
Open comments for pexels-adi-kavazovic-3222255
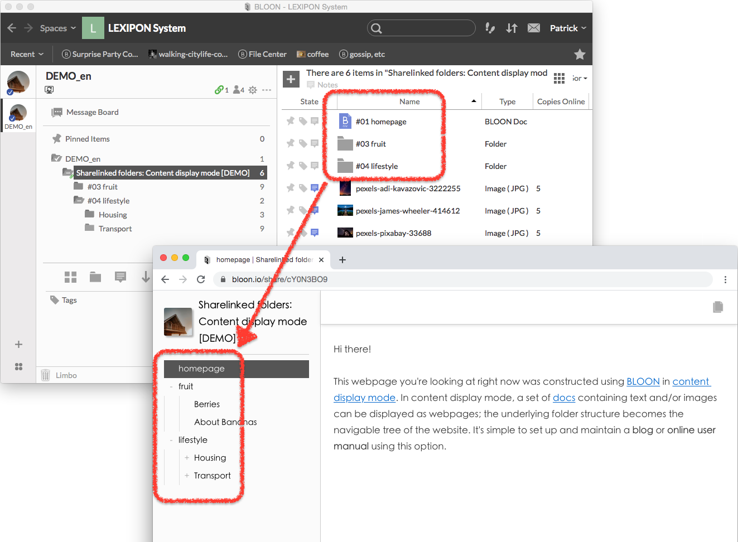click(315, 188)
